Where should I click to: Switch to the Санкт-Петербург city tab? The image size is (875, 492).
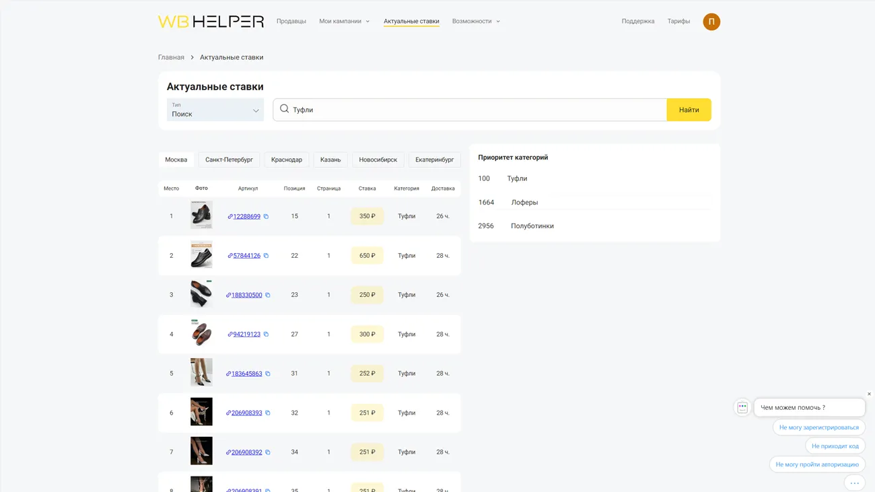tap(229, 160)
